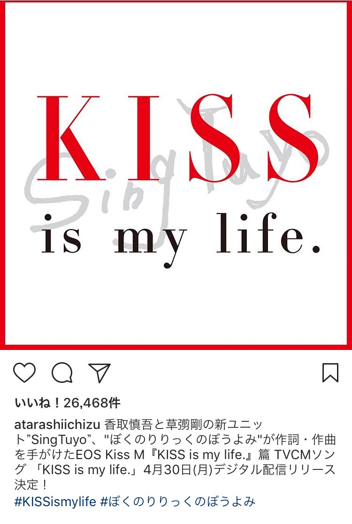Open comments via the speech bubble icon
Screen dimensions: 352x524
tap(62, 372)
